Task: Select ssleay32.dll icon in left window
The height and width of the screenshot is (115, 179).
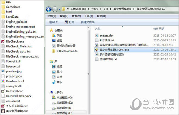Action: click(x=3, y=86)
